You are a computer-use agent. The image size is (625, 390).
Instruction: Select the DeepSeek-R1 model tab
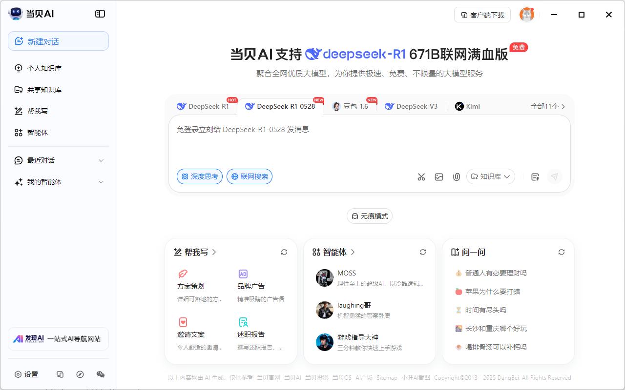tap(203, 106)
